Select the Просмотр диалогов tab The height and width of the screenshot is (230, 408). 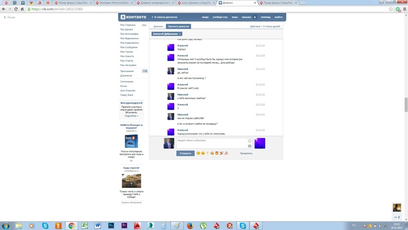[178, 26]
